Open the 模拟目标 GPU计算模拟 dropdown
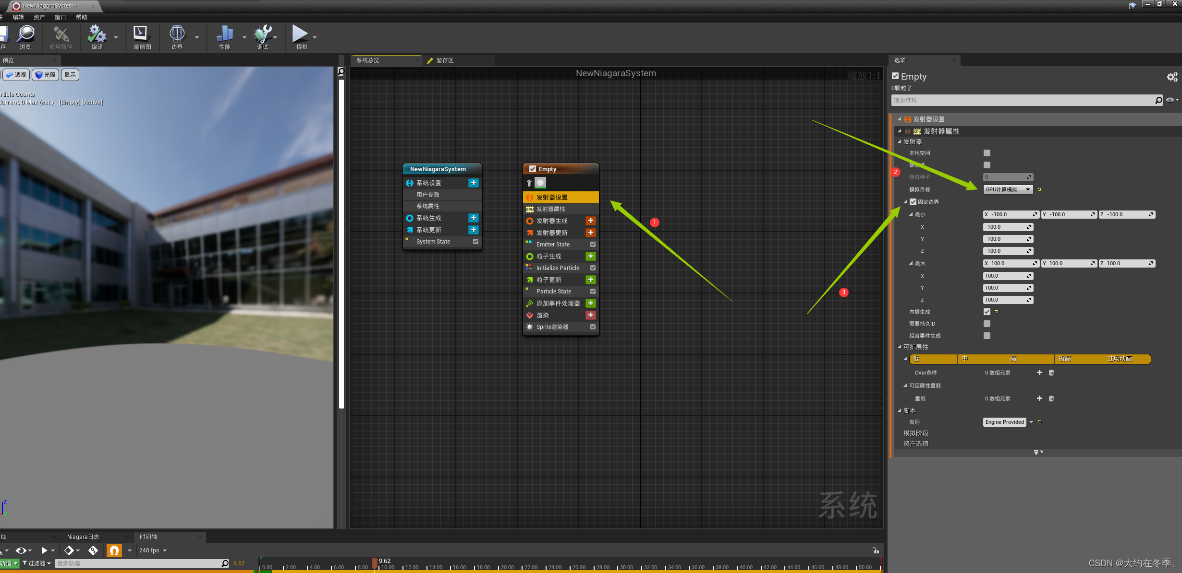 1008,189
